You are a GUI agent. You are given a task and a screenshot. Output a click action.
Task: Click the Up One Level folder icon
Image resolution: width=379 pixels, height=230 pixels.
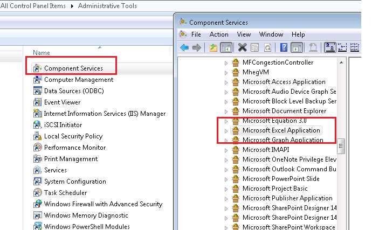click(213, 47)
